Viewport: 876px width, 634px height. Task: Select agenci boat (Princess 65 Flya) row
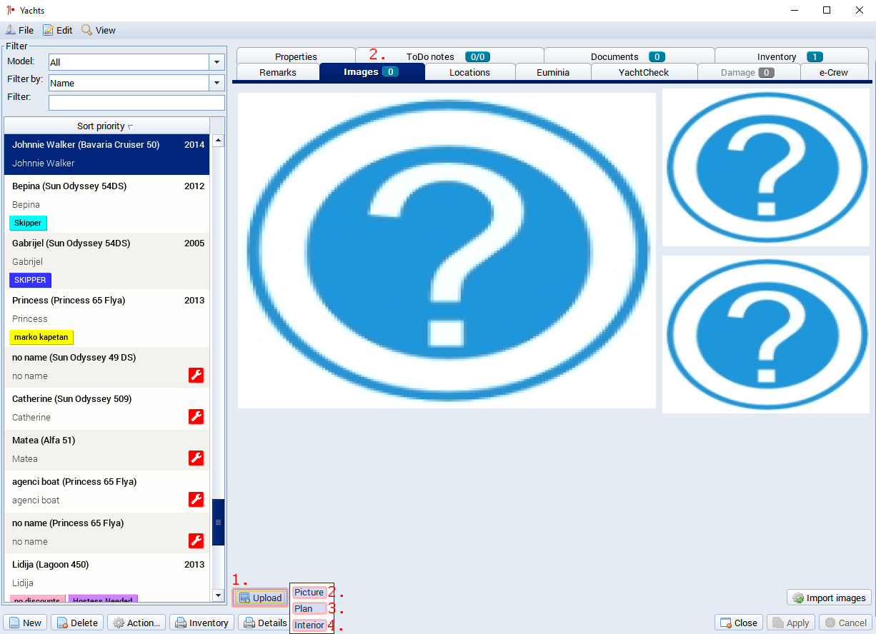tap(107, 491)
